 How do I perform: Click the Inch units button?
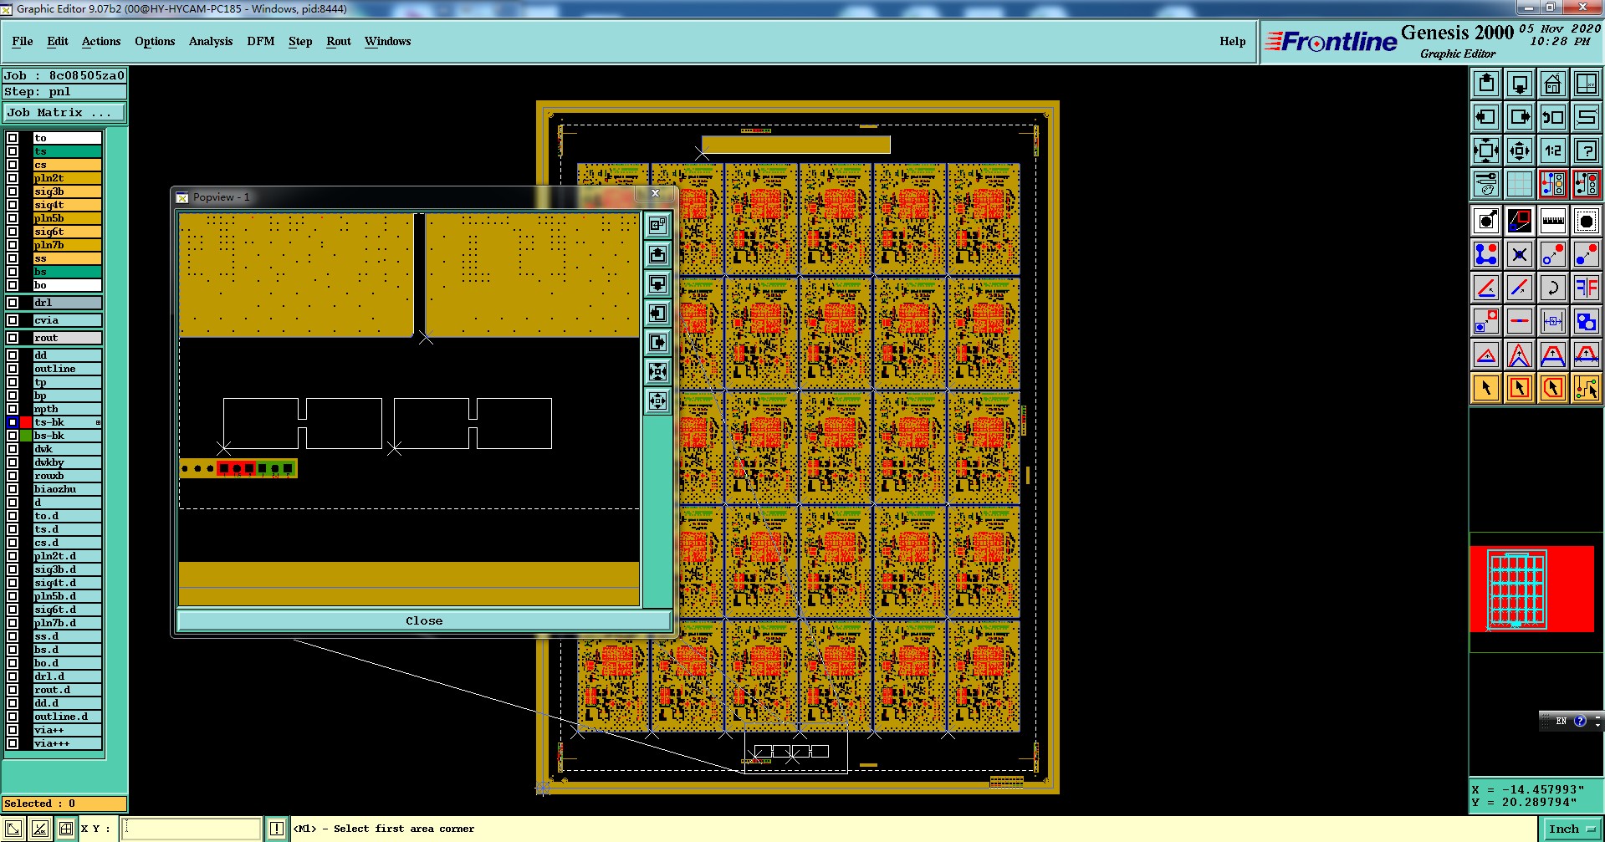[x=1571, y=829]
